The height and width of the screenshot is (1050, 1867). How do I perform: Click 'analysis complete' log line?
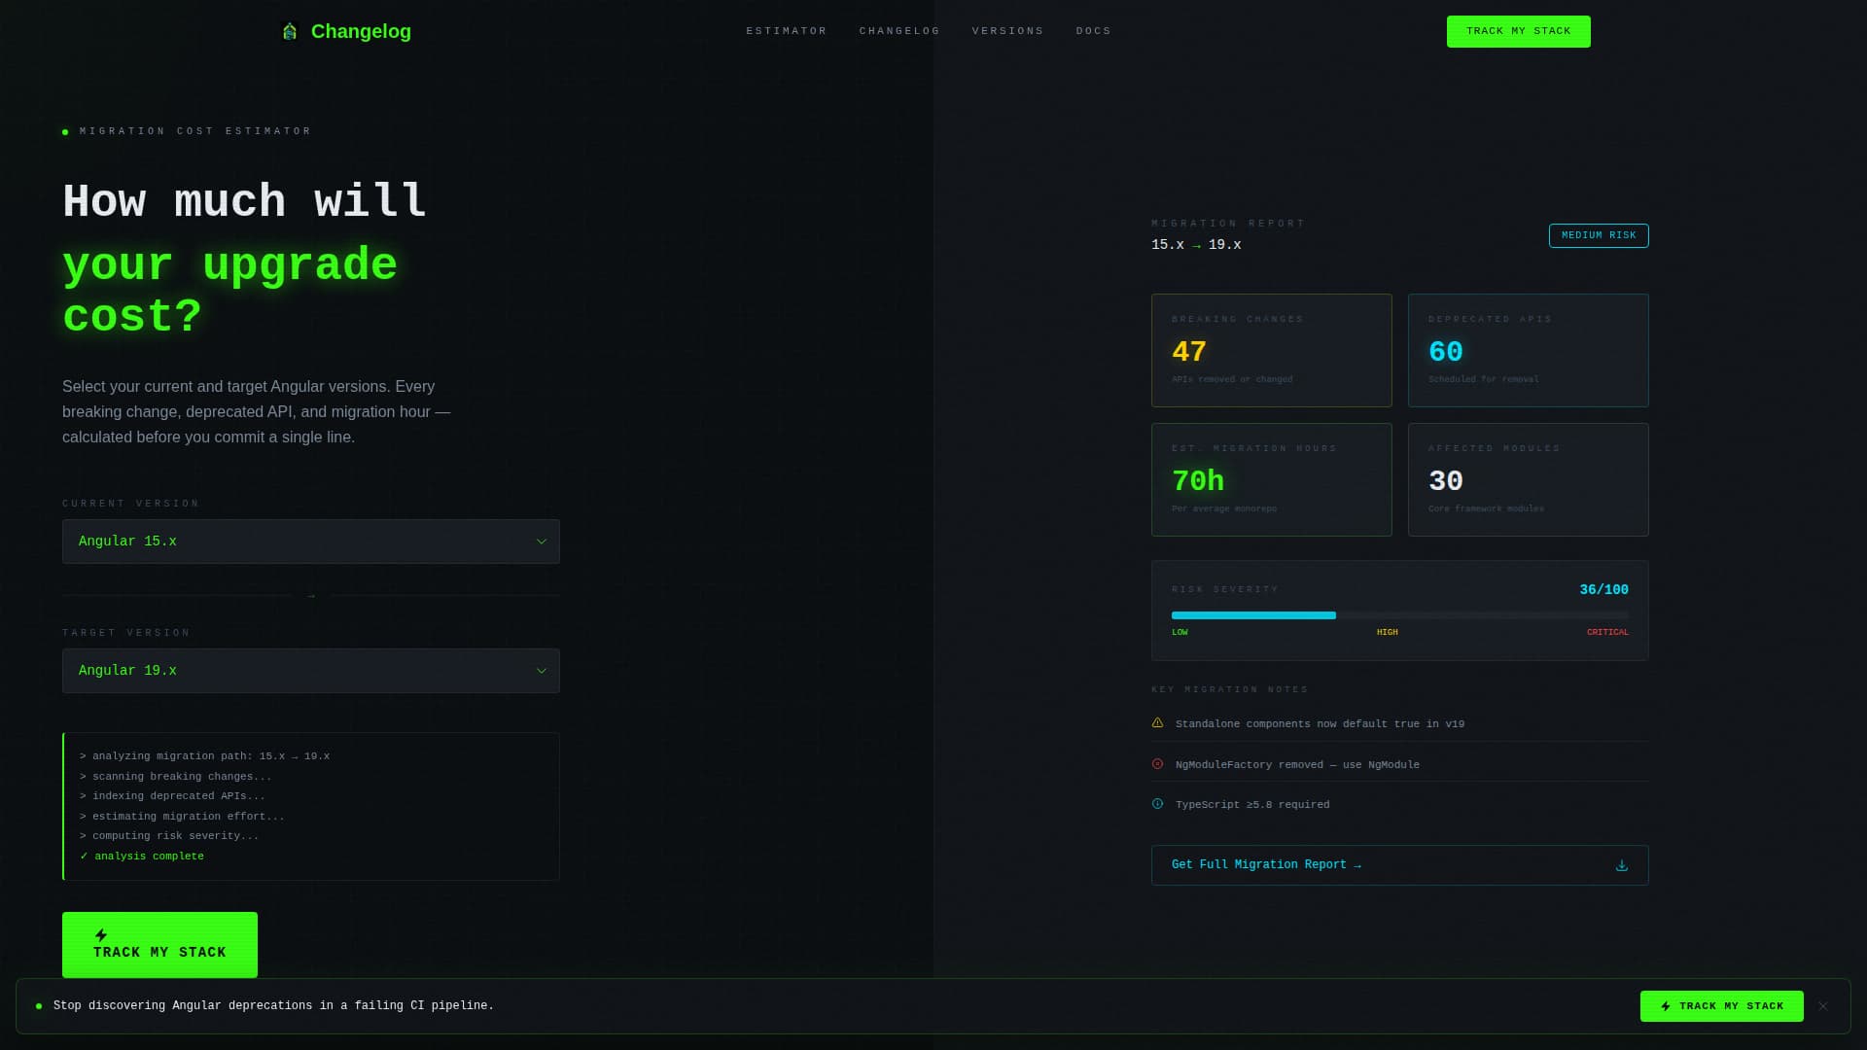tap(142, 857)
